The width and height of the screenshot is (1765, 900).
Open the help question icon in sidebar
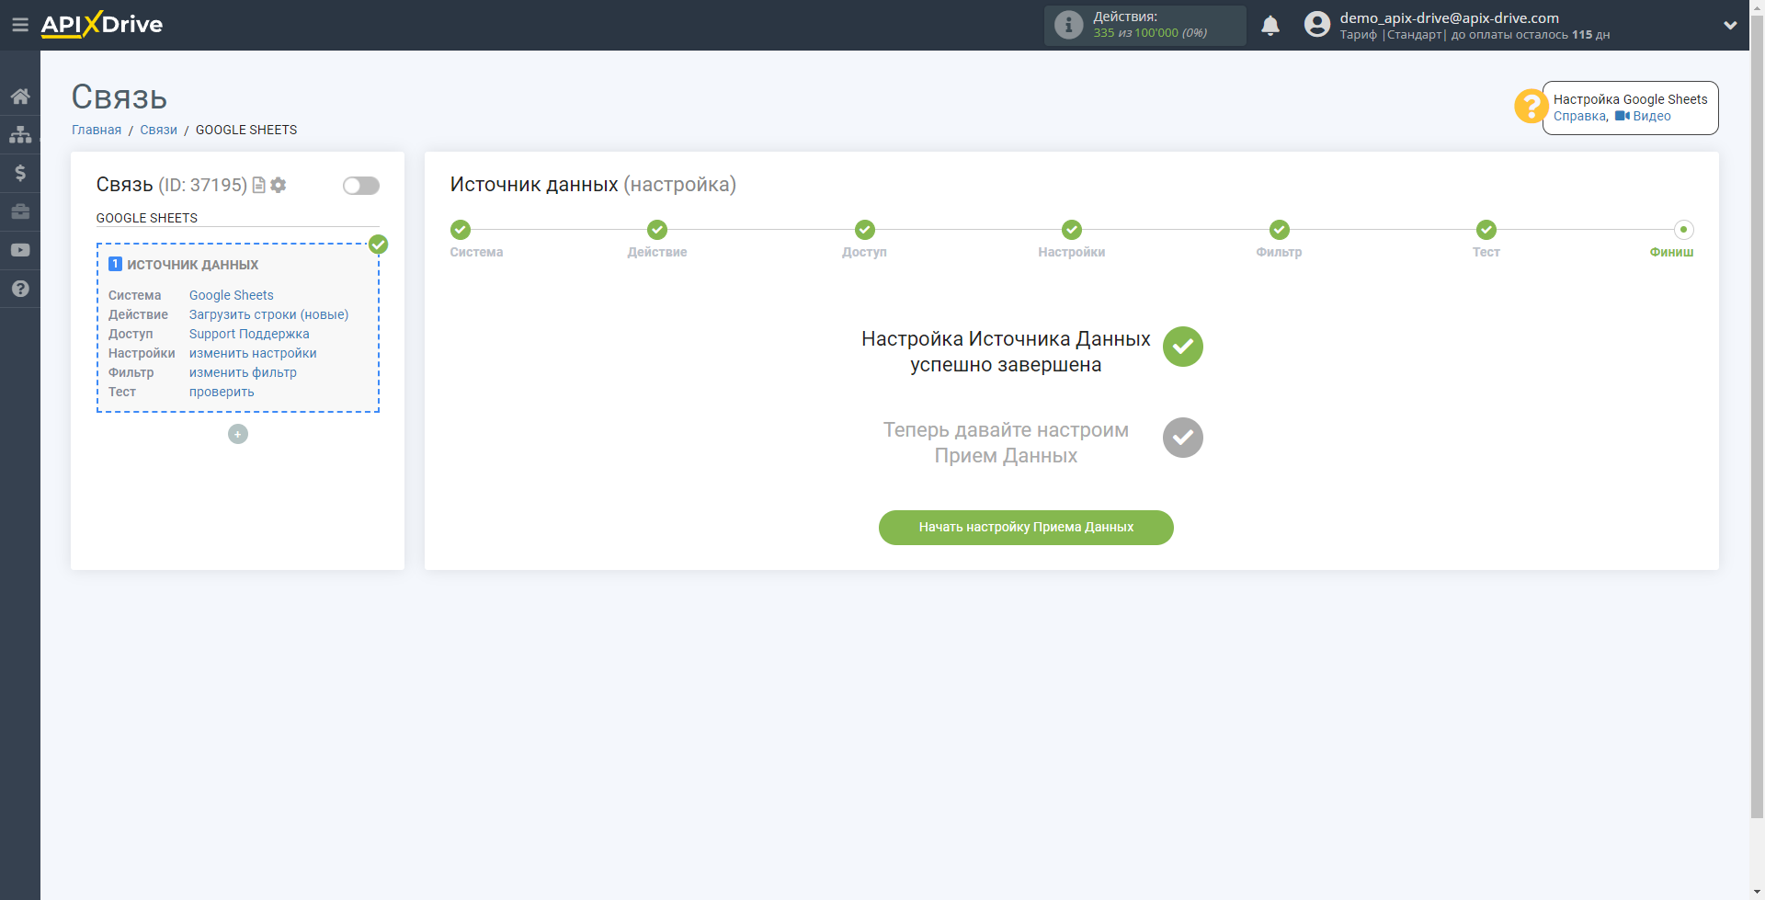(20, 289)
